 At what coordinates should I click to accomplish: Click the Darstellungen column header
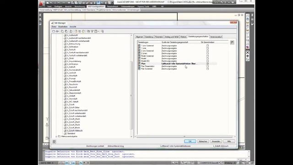[143, 43]
